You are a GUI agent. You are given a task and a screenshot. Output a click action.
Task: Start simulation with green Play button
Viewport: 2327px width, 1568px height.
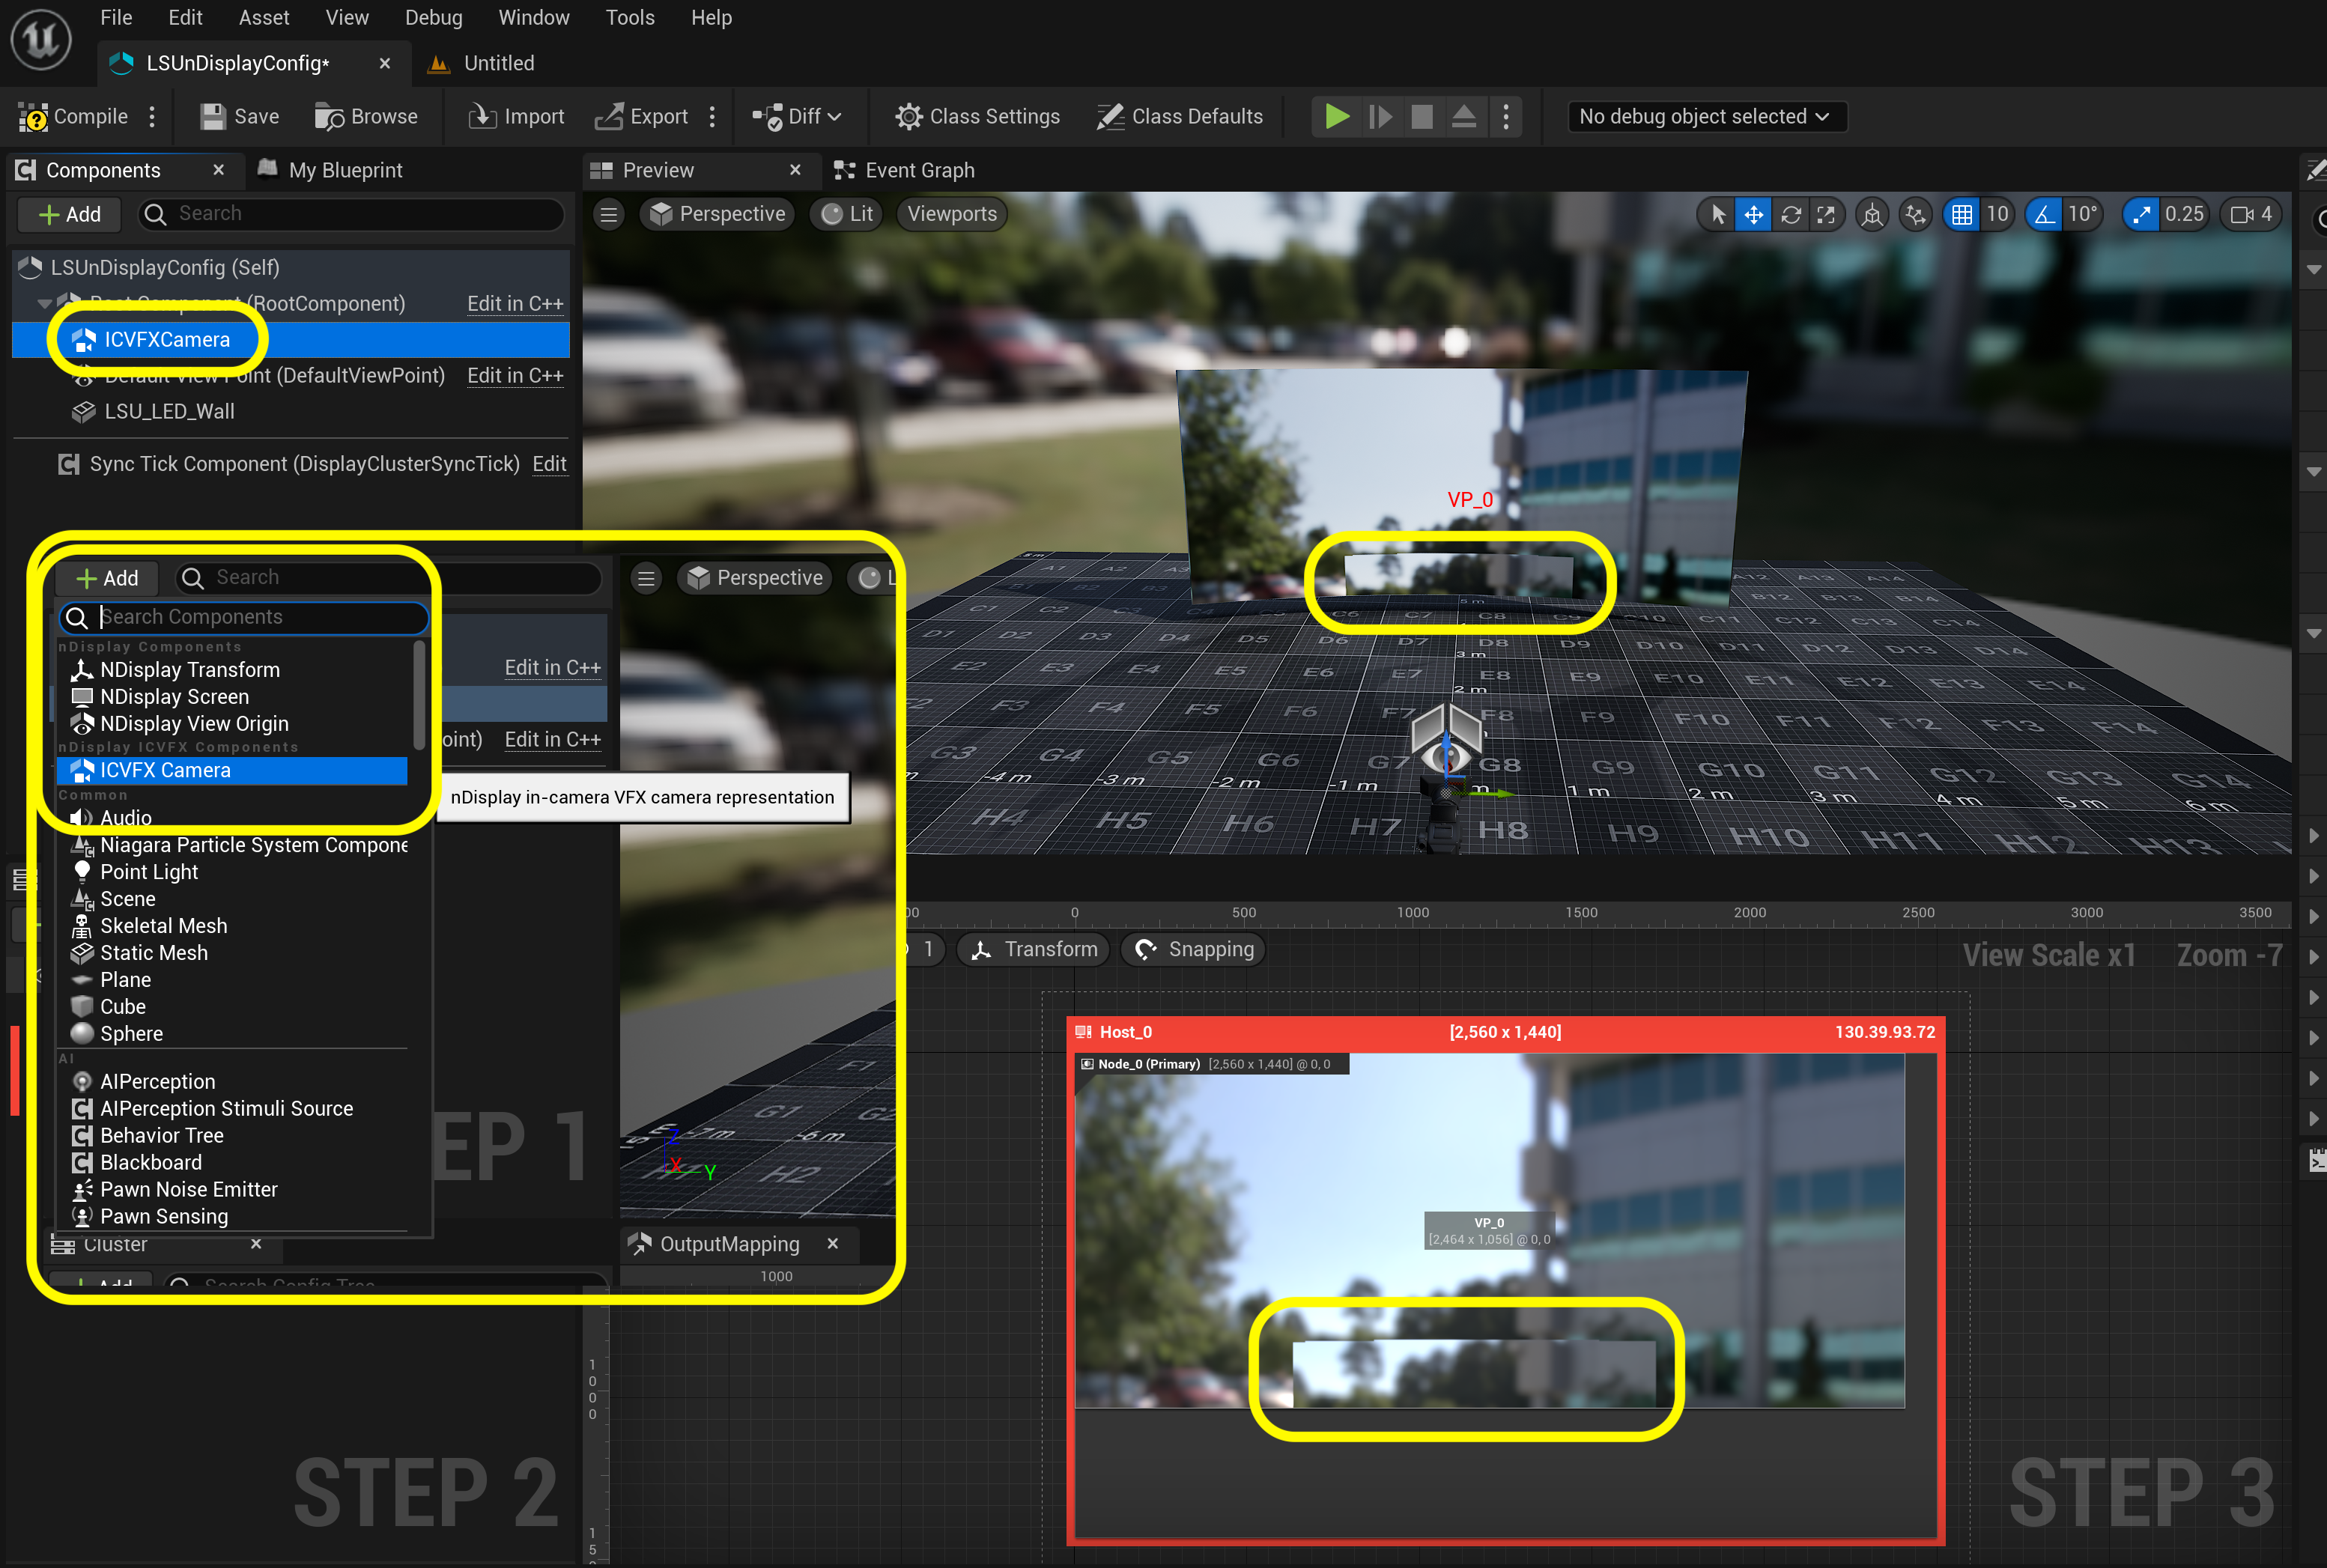tap(1336, 117)
